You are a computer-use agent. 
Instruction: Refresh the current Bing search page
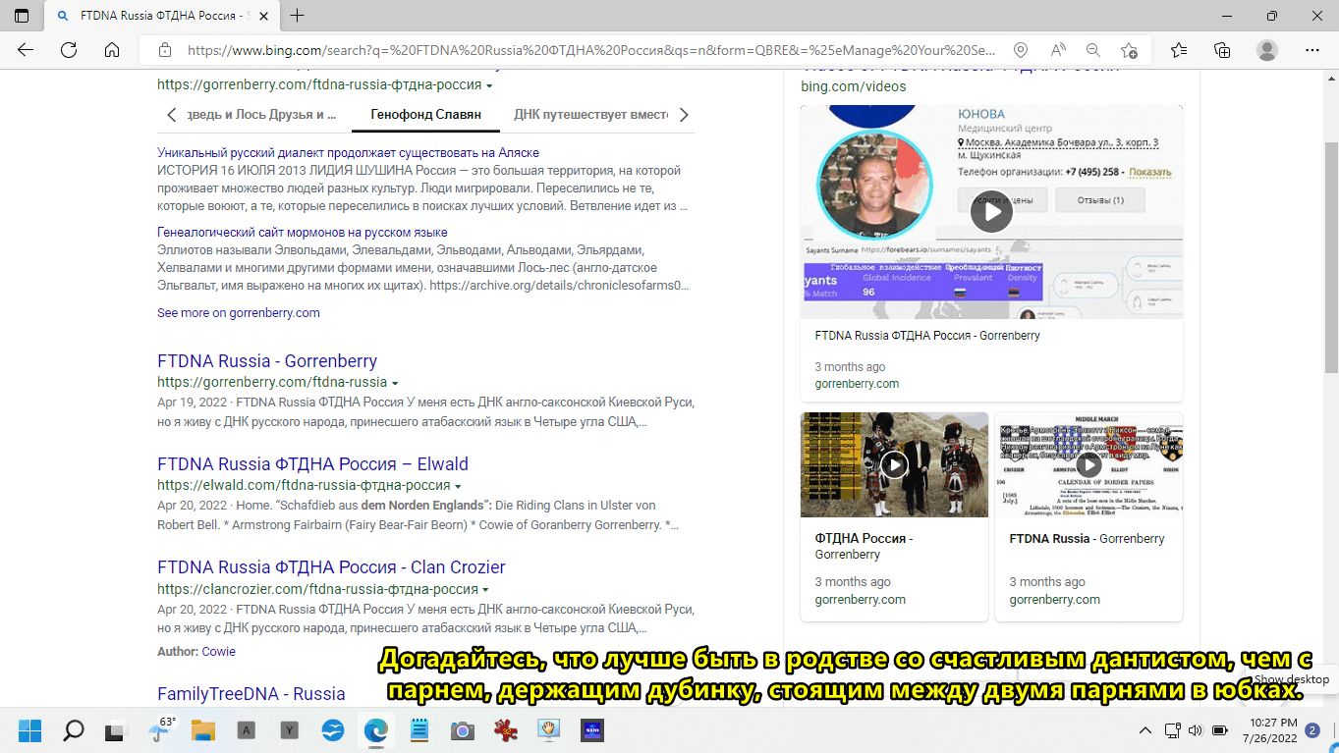69,50
